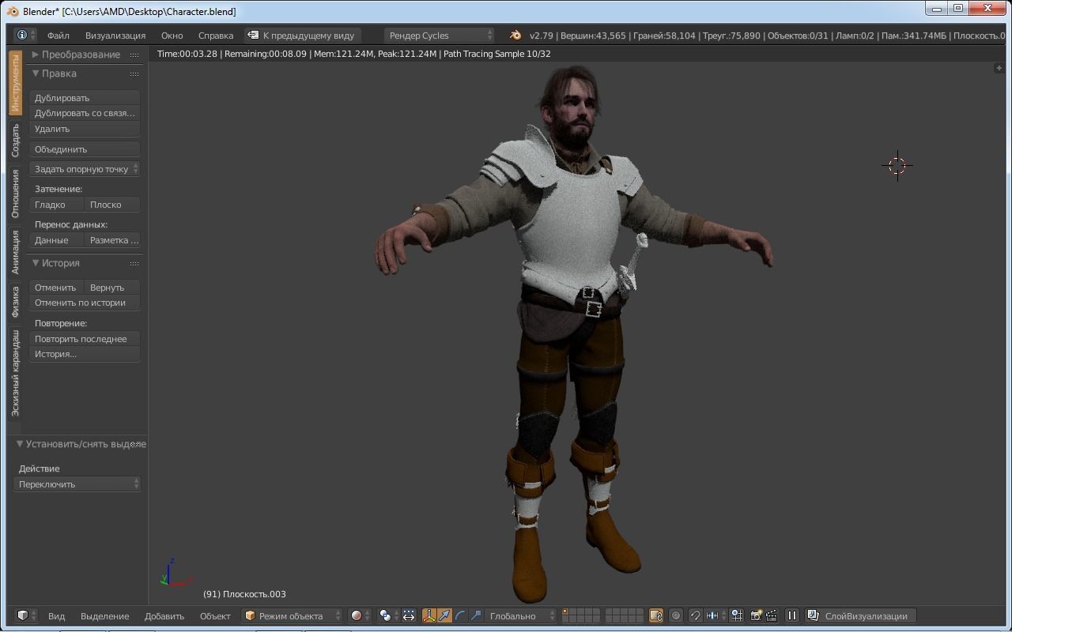Open the Справка menu
This screenshot has width=1091, height=632.
(216, 36)
